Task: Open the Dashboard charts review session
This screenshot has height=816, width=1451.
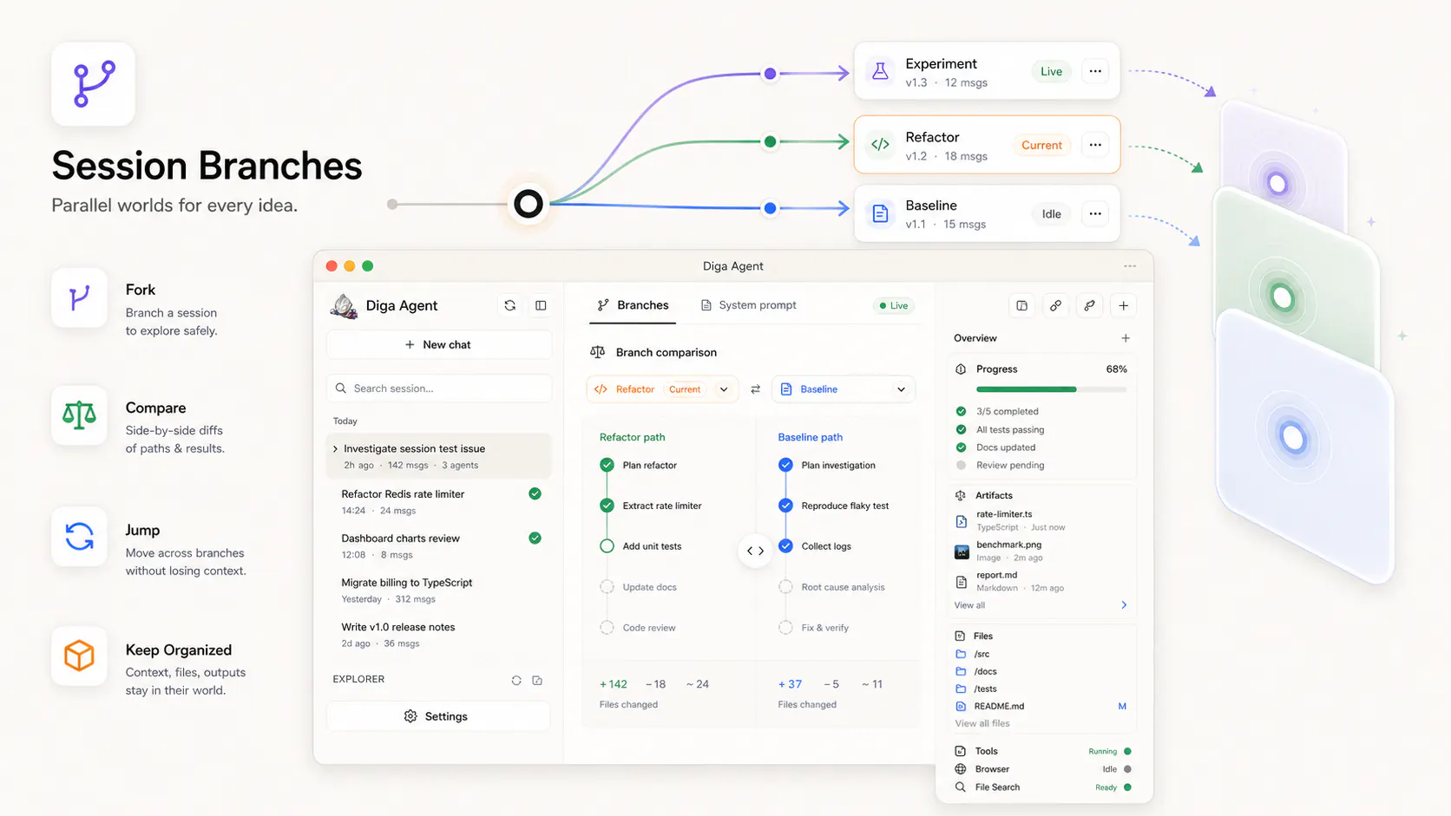Action: [439, 546]
